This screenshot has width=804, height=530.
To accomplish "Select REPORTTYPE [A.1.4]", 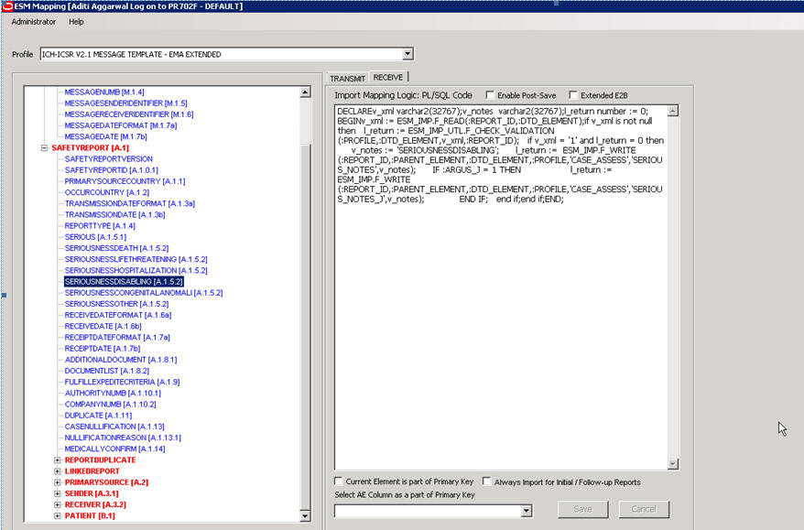I will click(100, 226).
